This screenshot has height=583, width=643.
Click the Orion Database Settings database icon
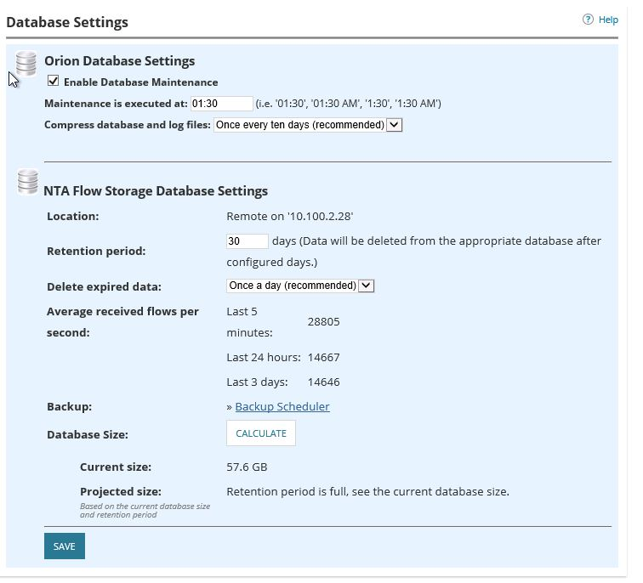pos(26,63)
